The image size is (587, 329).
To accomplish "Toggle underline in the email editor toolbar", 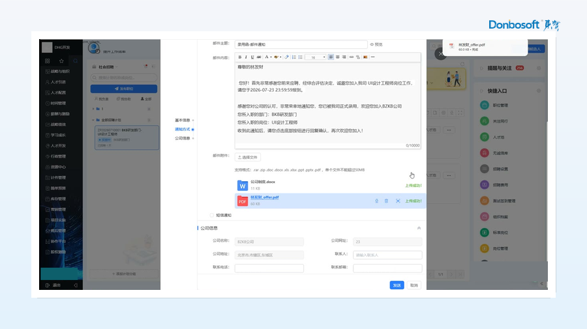I will [252, 57].
